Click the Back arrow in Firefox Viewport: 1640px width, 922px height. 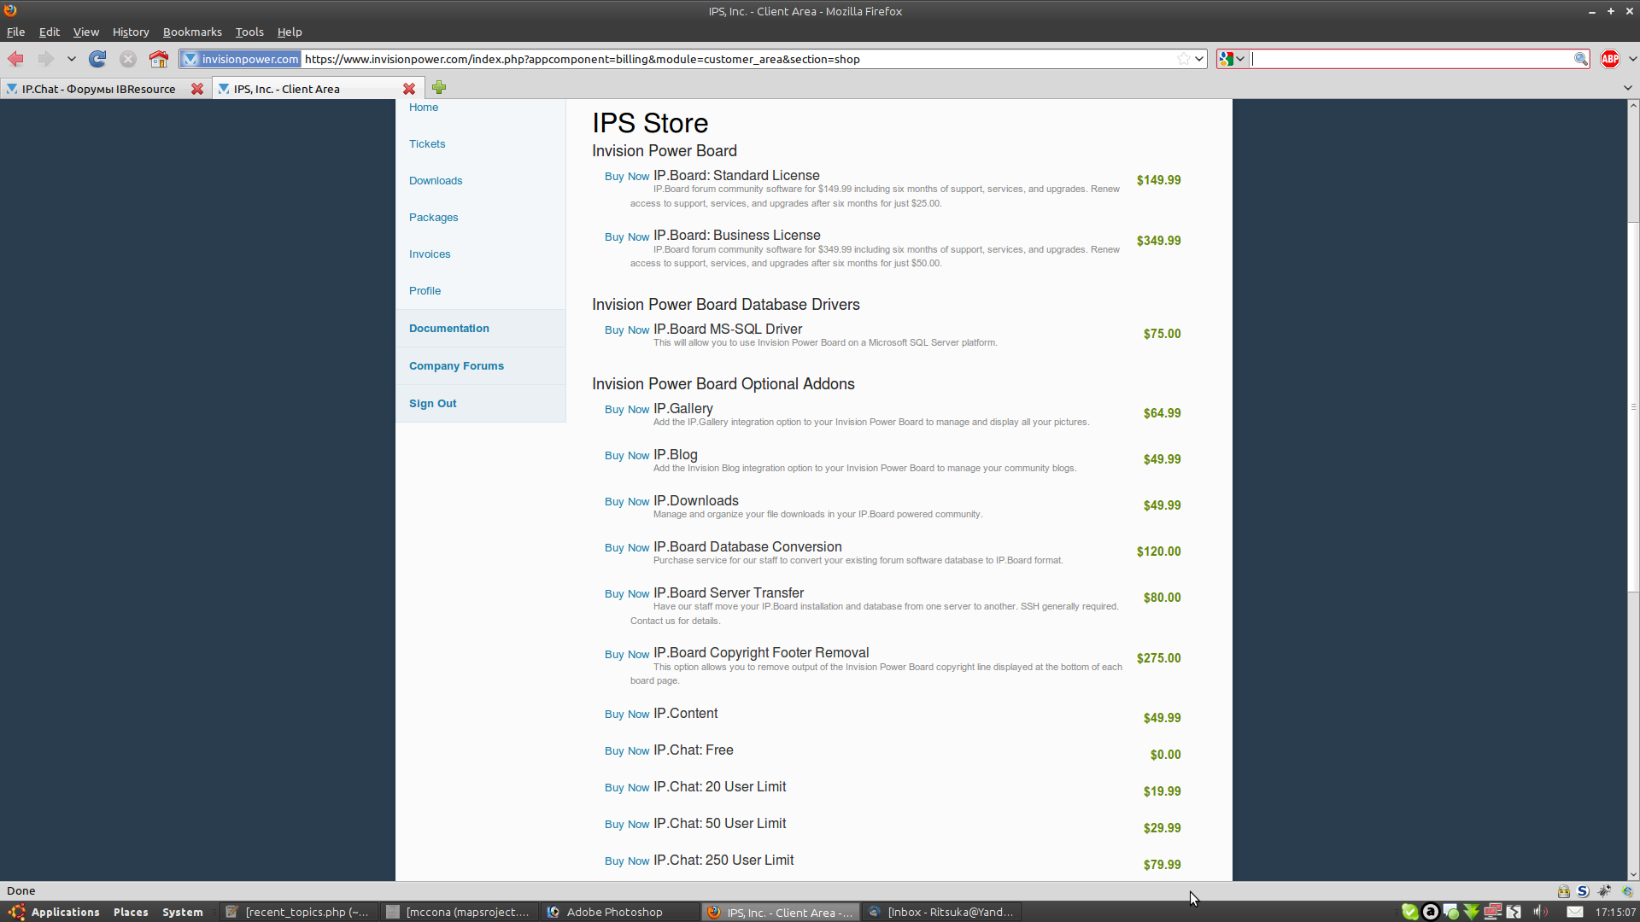16,59
